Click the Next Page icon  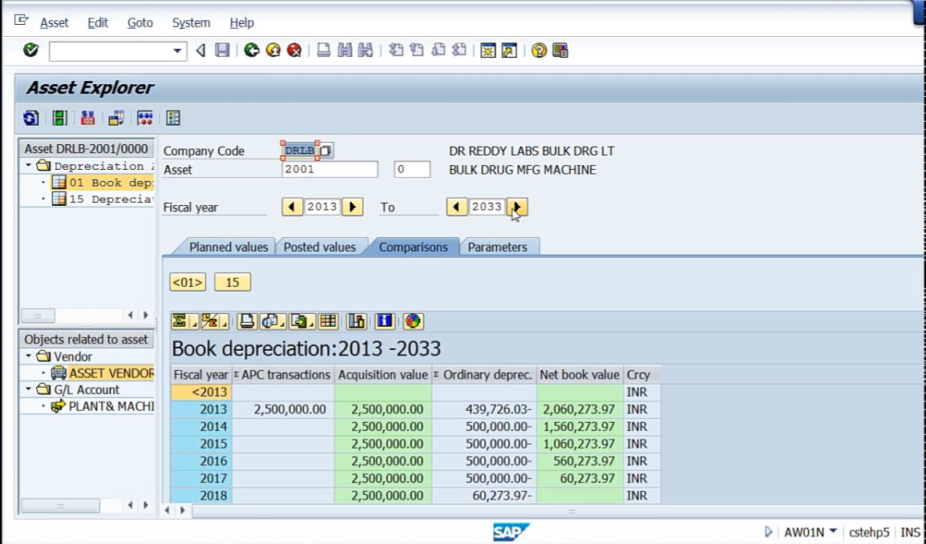click(x=439, y=50)
